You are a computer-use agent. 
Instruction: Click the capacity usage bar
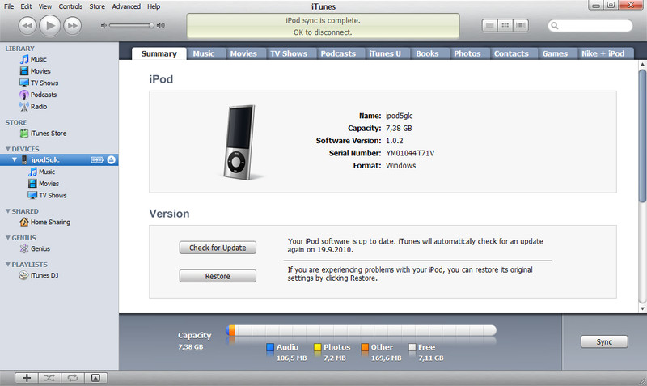click(361, 331)
